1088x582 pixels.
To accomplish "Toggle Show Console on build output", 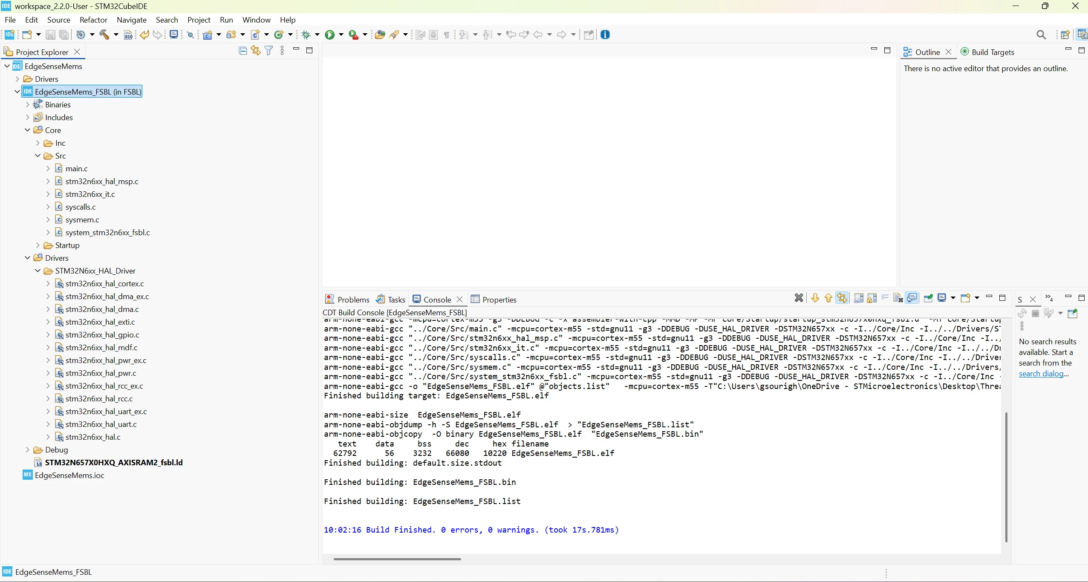I will pos(912,298).
